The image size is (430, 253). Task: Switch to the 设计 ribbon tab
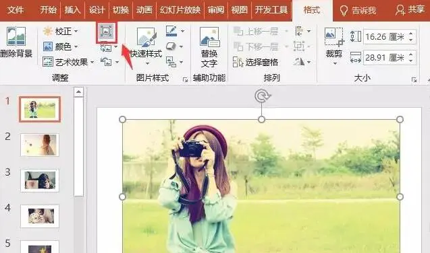click(97, 10)
